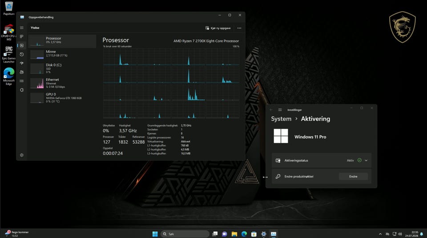Click the Virtualisering Aktivert value

coord(185,142)
